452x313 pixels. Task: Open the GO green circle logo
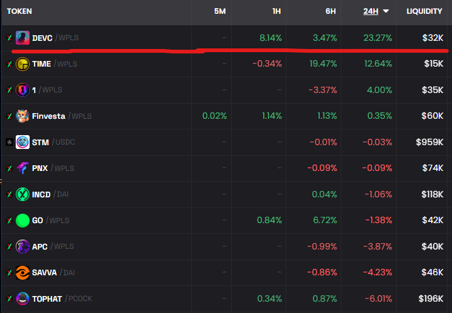pos(23,221)
